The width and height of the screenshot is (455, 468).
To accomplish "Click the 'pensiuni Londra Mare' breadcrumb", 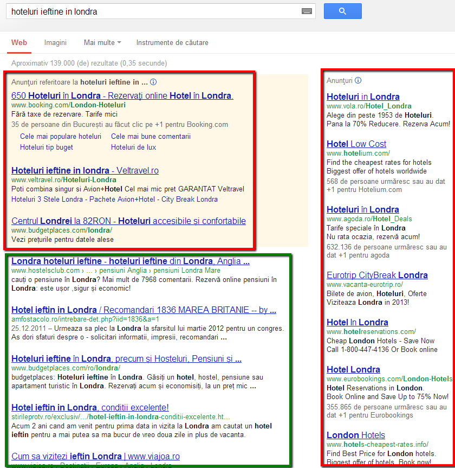I will pyautogui.click(x=187, y=271).
